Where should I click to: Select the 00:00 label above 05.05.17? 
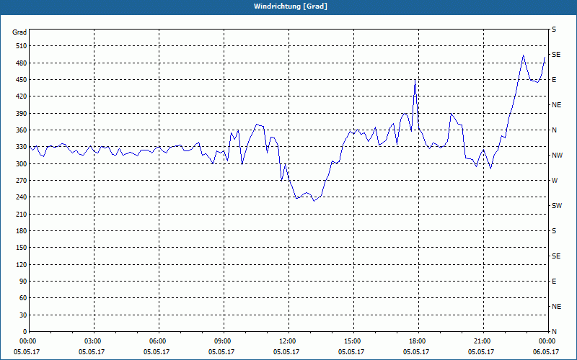29,341
